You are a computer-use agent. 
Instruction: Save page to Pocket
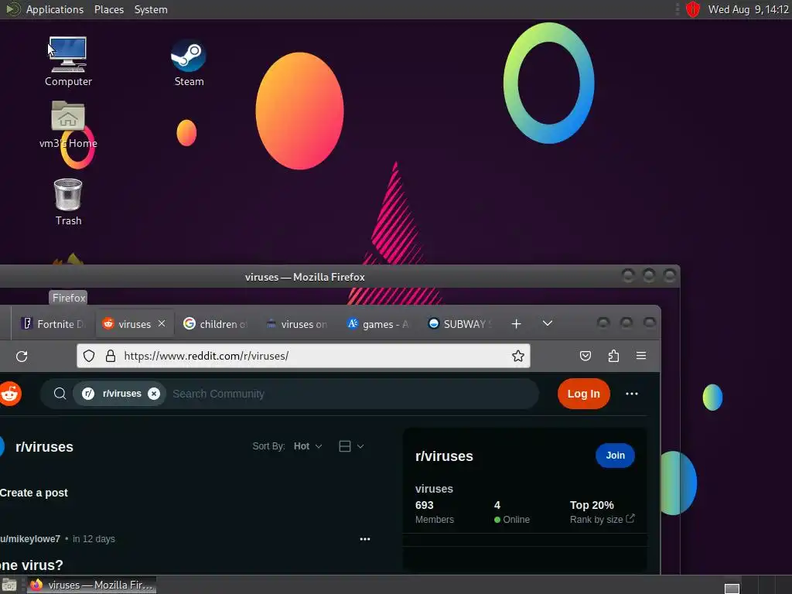[585, 356]
